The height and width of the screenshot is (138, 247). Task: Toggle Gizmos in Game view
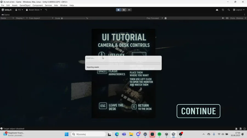[240, 18]
